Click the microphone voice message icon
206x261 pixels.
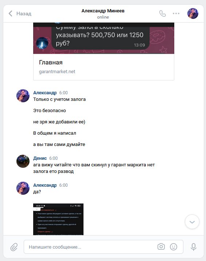click(x=194, y=247)
